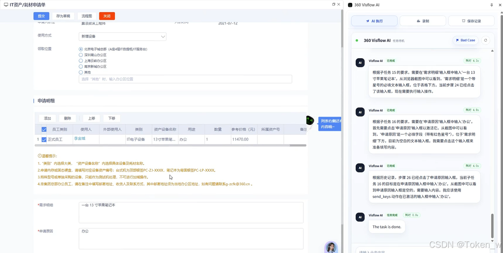The width and height of the screenshot is (503, 253).
Task: Click the 任务完成 status tag
Action: [x=393, y=215]
